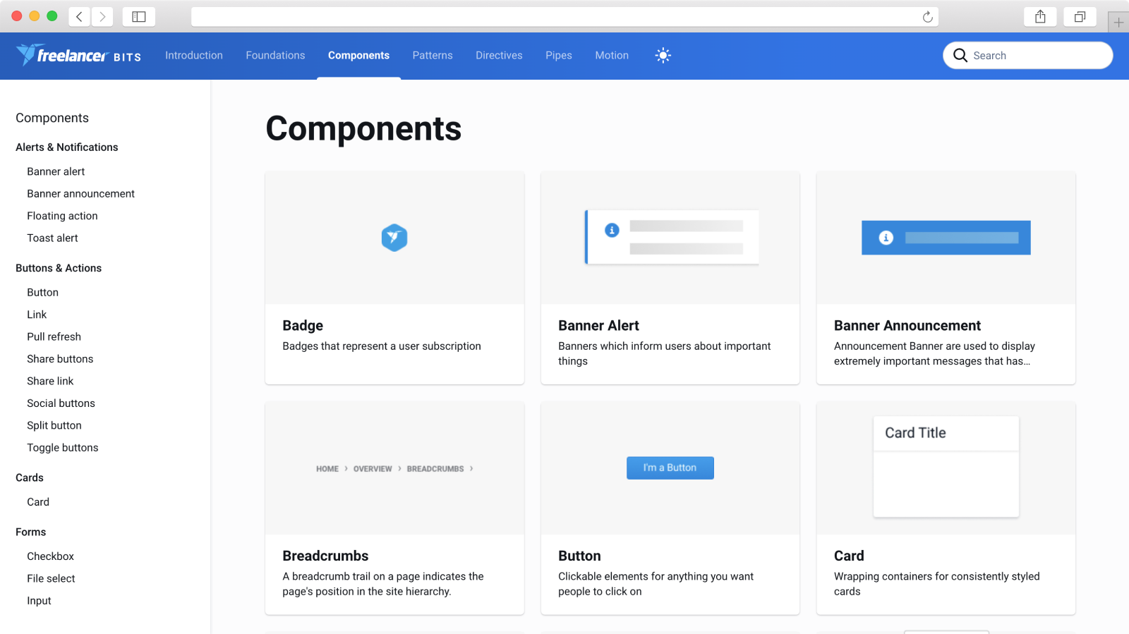
Task: Show all tabs overview icon
Action: coord(1080,17)
